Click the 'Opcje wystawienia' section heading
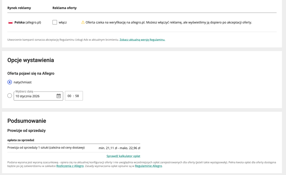 click(31, 60)
